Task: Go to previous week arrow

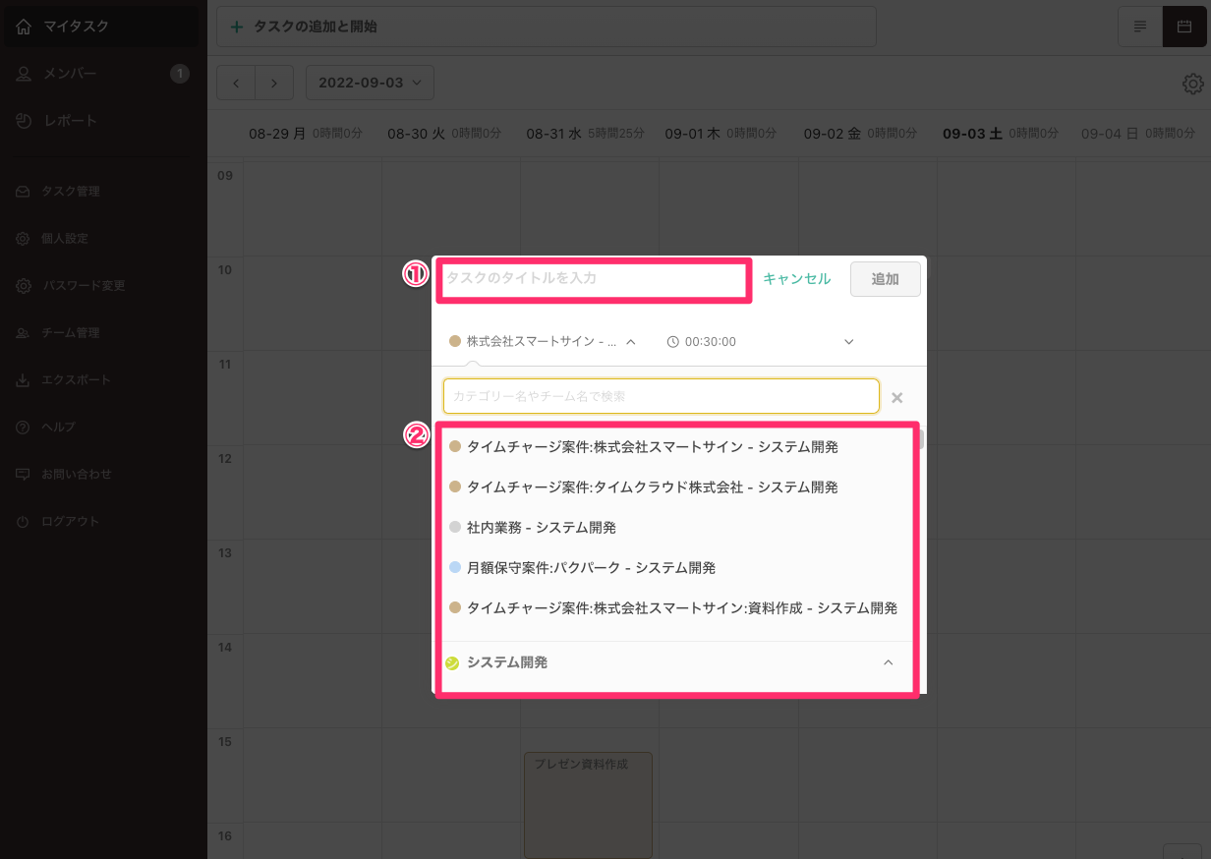Action: 236,83
